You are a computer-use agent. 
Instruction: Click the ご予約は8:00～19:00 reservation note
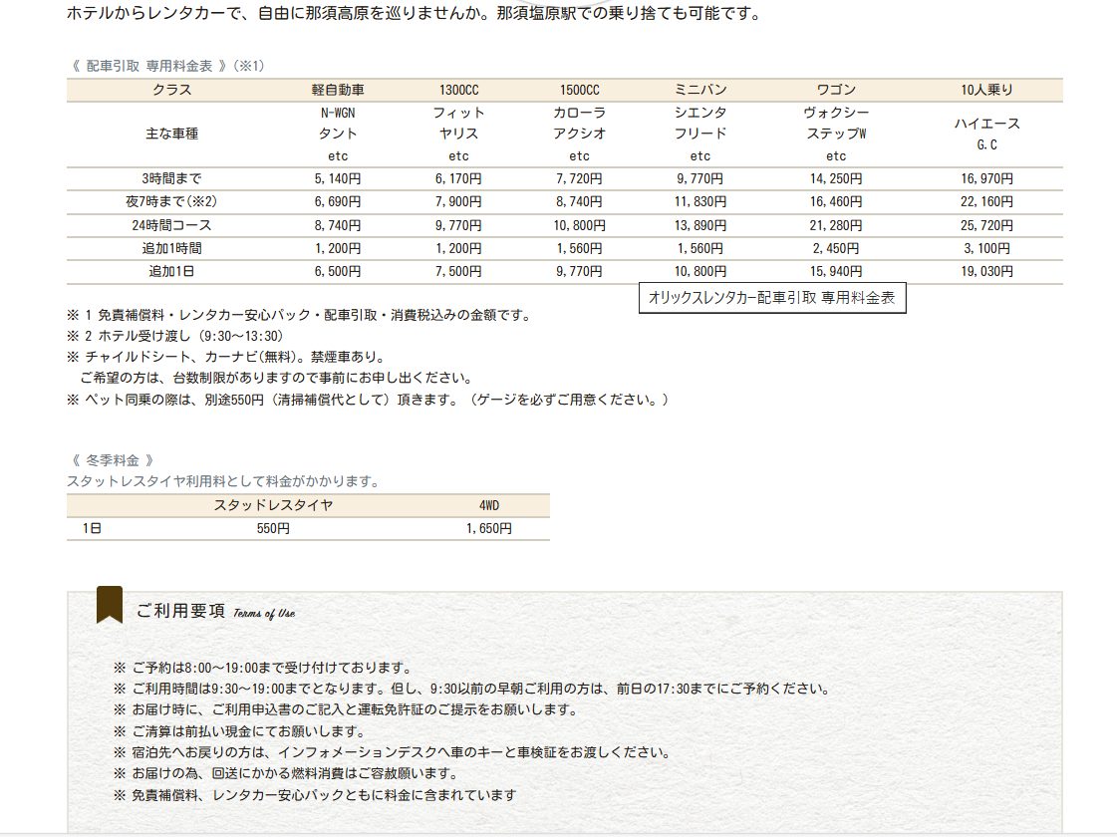pos(263,668)
